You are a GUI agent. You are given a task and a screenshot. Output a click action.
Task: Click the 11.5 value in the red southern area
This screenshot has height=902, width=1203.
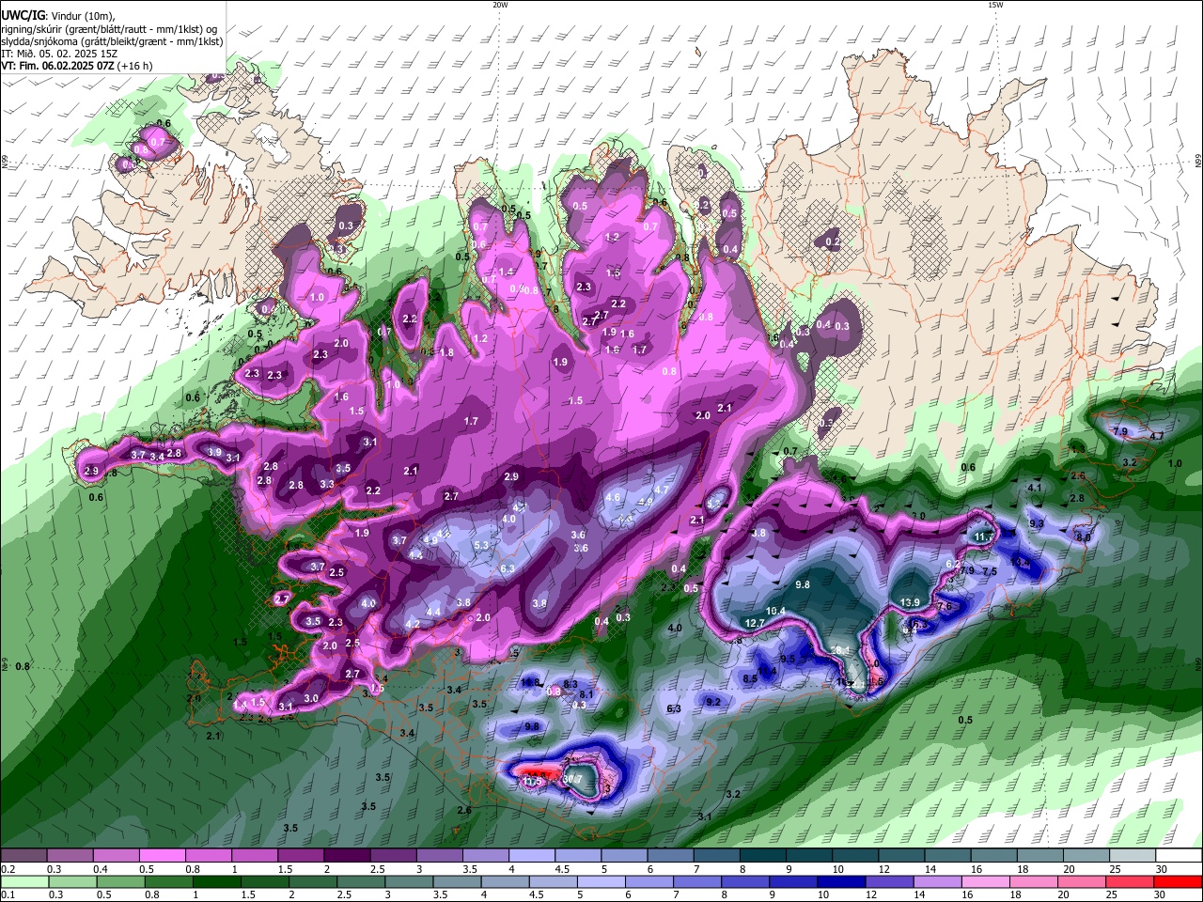pyautogui.click(x=533, y=781)
